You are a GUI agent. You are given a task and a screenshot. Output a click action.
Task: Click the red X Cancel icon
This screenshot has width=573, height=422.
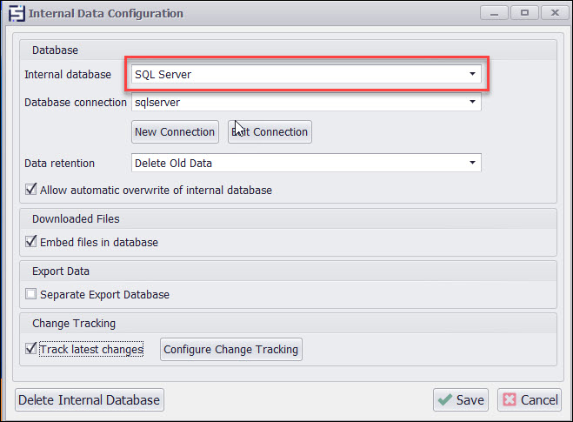[510, 400]
